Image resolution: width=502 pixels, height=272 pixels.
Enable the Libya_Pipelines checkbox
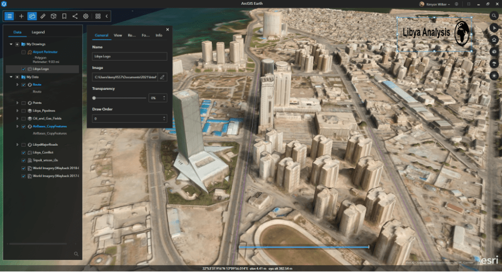tap(24, 111)
